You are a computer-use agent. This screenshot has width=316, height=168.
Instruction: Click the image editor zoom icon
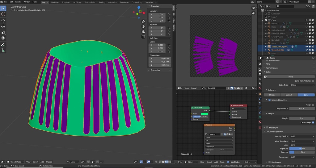[253, 8]
